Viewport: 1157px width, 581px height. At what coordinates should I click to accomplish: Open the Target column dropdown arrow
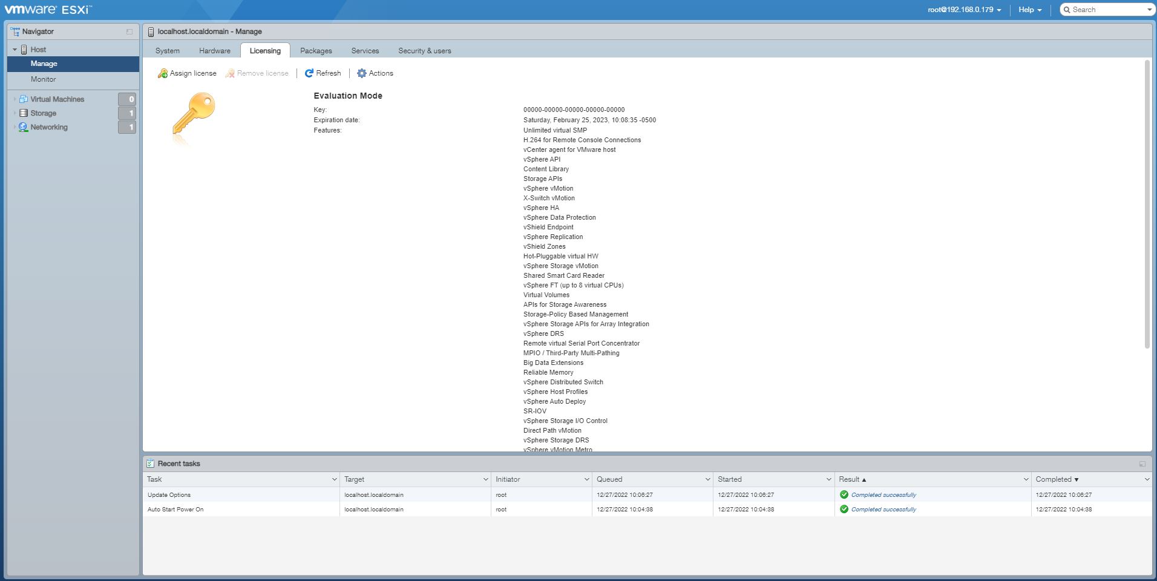pos(485,479)
